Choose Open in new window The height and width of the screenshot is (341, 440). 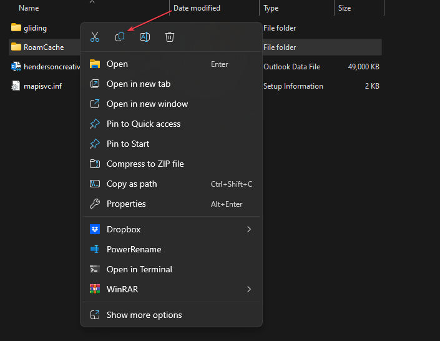(147, 104)
